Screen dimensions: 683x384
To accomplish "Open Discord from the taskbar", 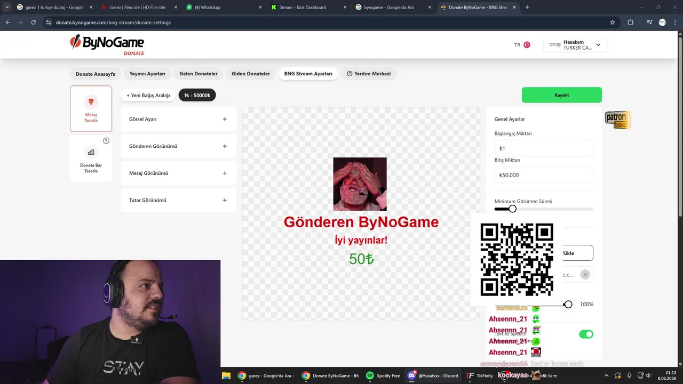I will 433,375.
